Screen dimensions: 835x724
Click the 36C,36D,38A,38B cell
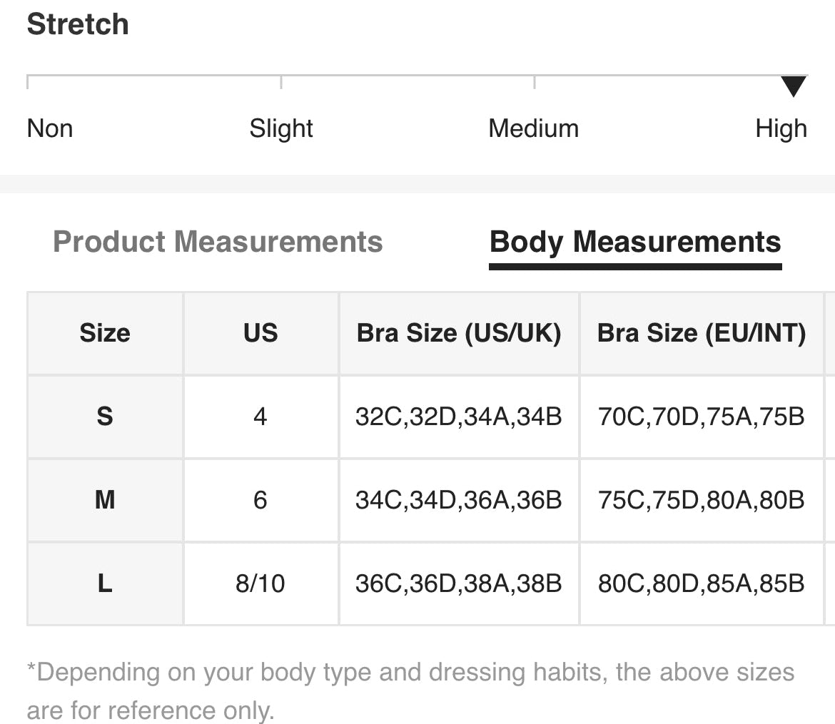[x=459, y=584]
